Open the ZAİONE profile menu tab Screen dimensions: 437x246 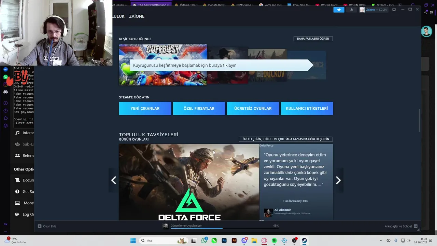[x=137, y=16]
